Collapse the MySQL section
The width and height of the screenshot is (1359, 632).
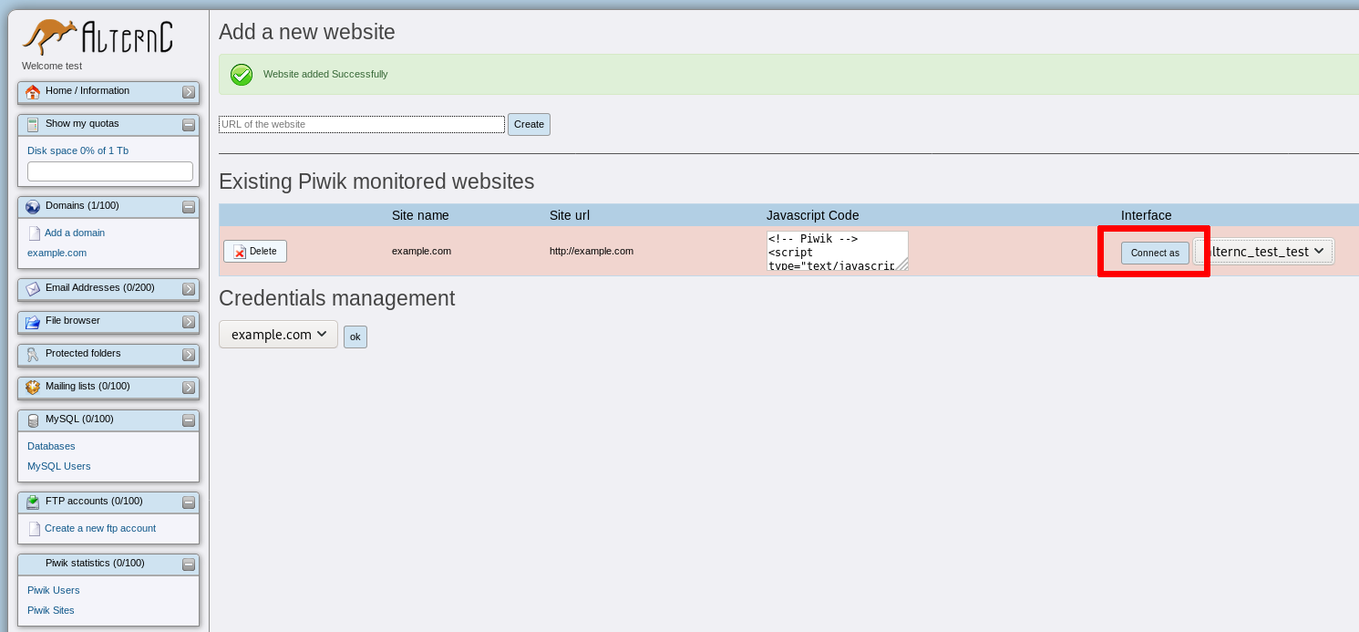coord(189,420)
